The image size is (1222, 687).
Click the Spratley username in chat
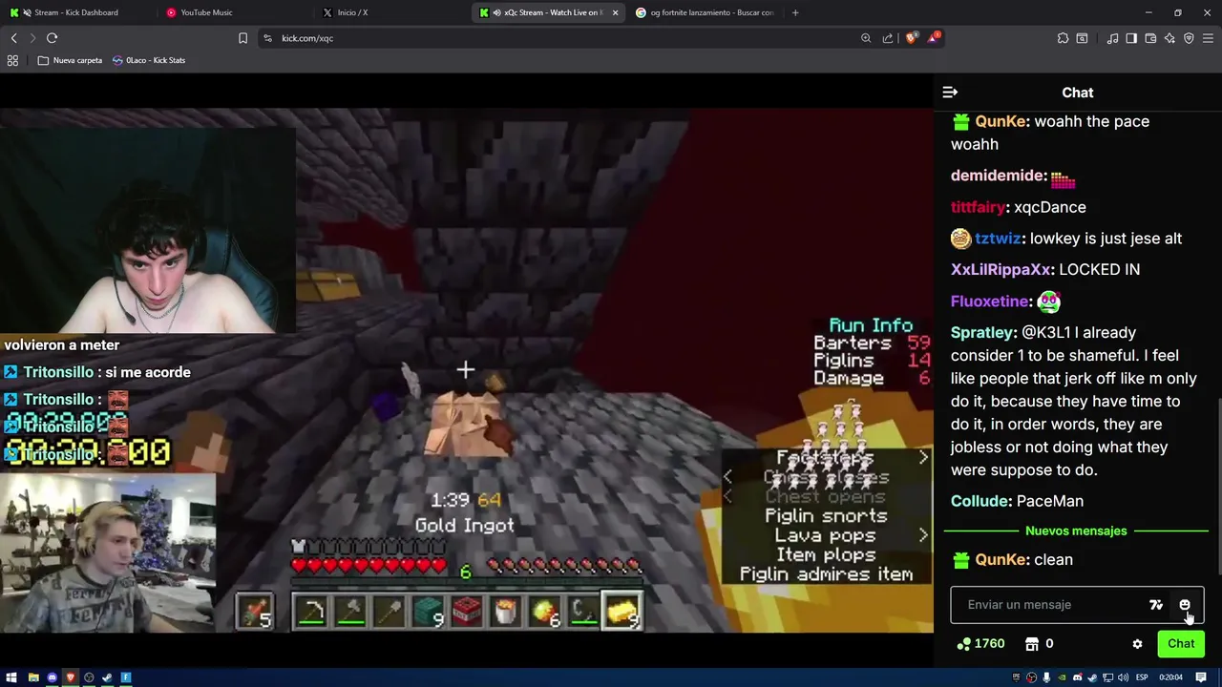[x=983, y=333]
